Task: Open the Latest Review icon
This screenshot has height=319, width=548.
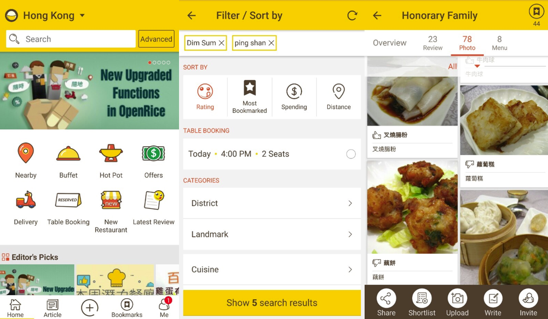Action: click(x=153, y=200)
